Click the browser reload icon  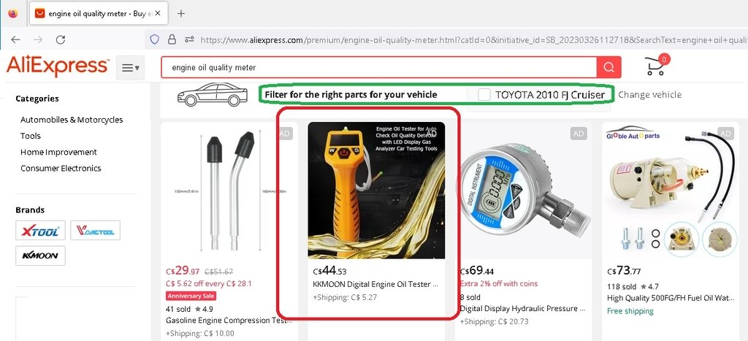coord(60,40)
